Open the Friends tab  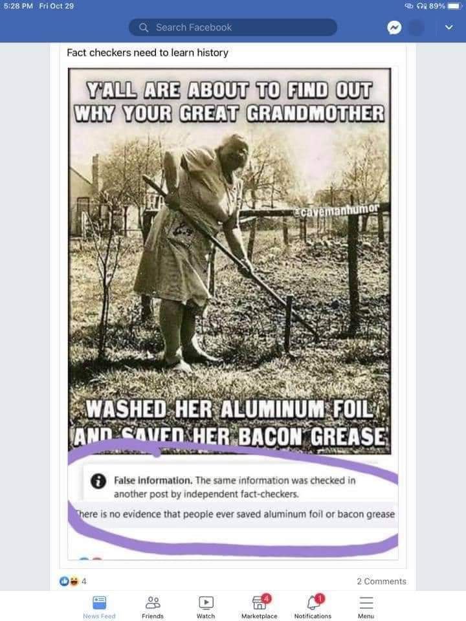point(153,607)
